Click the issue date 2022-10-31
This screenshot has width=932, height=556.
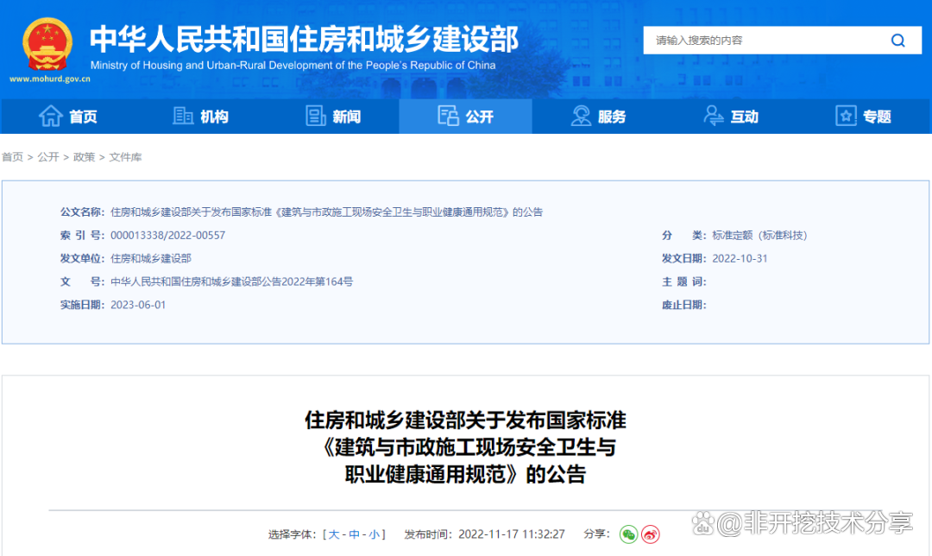740,259
